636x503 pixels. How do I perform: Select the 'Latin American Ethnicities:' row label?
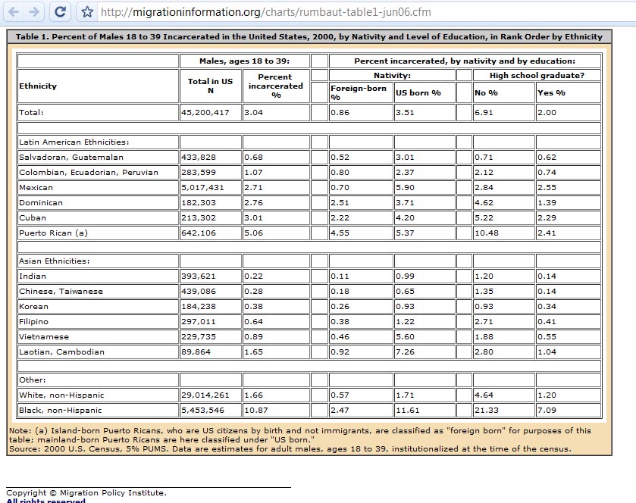(74, 142)
